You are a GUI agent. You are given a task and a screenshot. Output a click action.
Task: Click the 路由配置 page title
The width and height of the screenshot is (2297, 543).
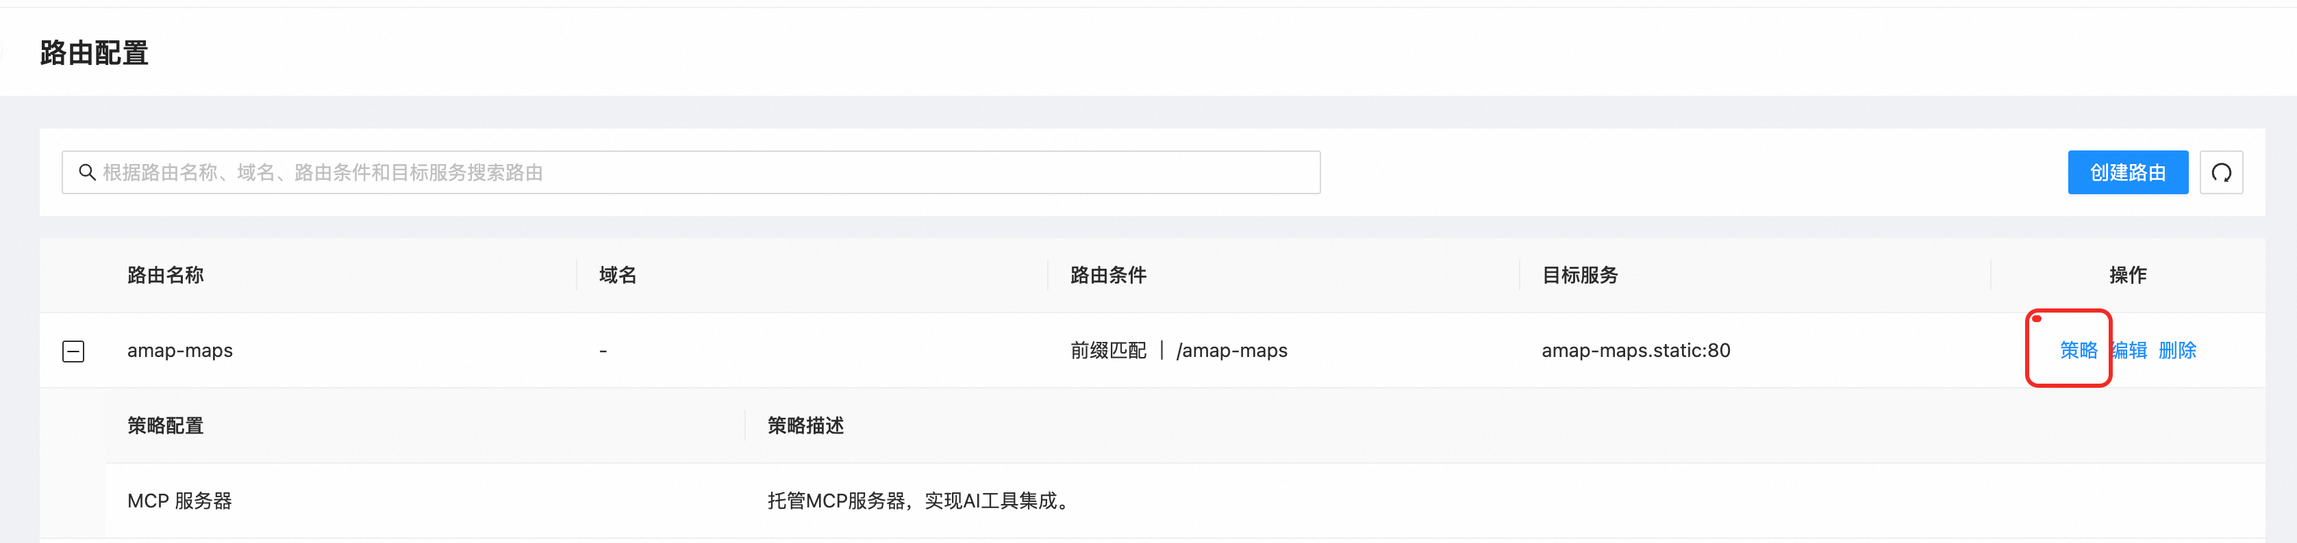(x=95, y=53)
